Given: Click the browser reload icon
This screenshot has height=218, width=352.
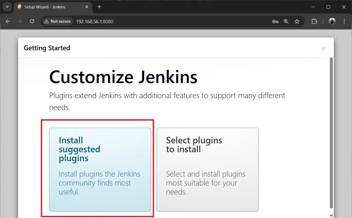Looking at the screenshot, I should (32, 21).
